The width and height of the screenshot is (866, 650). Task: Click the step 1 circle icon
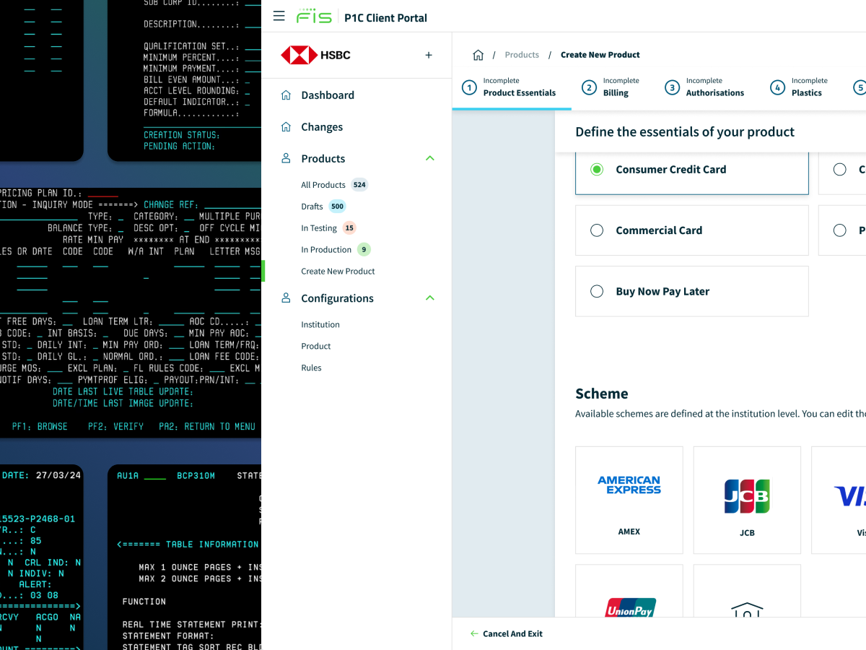pyautogui.click(x=469, y=87)
